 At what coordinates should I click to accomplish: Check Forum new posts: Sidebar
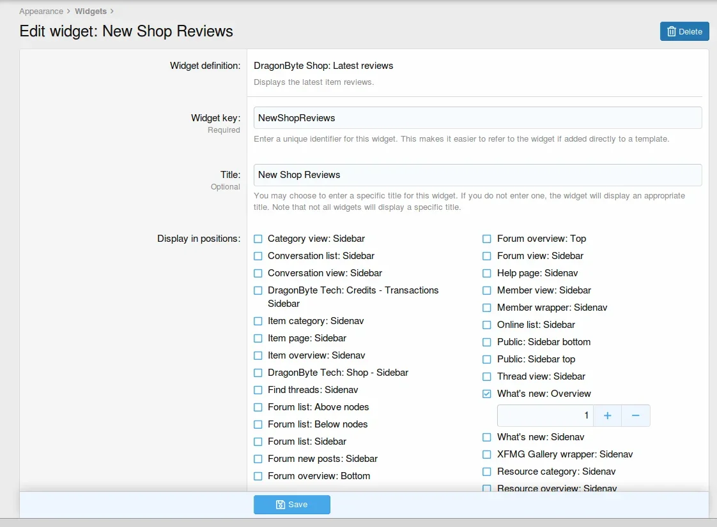click(258, 459)
